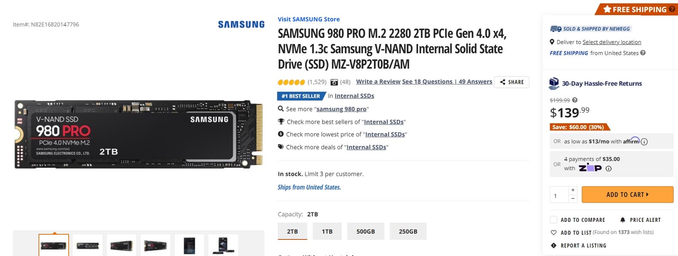Select the second product thumbnail image
This screenshot has height=256, width=678.
click(88, 245)
